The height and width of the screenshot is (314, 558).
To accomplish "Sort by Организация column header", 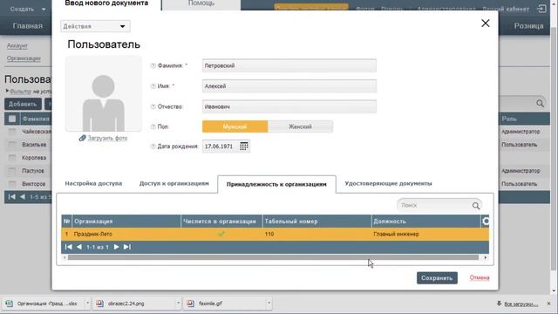I will tap(126, 221).
